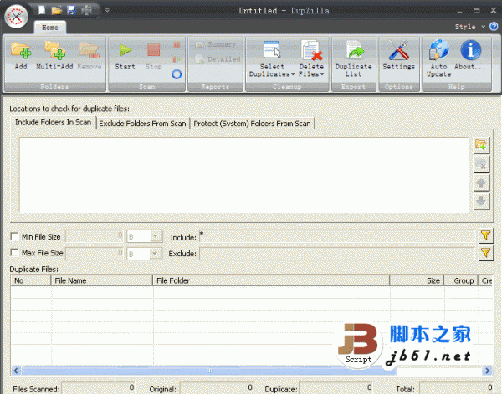Viewport: 502px width, 394px height.
Task: Select the Protect (System) Folders From Scan tab
Action: coord(252,124)
